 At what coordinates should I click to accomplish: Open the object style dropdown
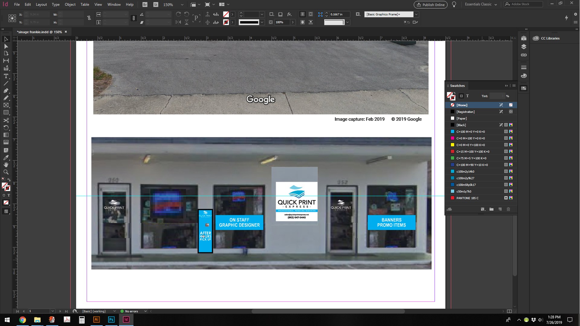[x=416, y=14]
